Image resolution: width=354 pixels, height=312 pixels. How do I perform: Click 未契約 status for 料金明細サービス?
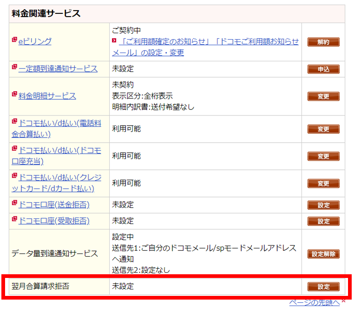pos(123,85)
